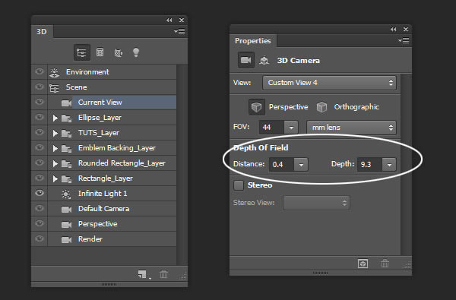Click the Render camera row icon
This screenshot has height=300, width=456.
(66, 239)
